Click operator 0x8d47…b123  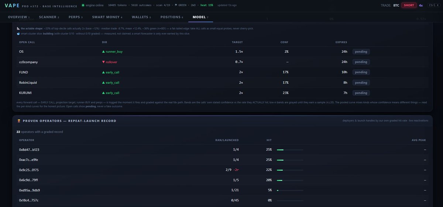(x=29, y=150)
